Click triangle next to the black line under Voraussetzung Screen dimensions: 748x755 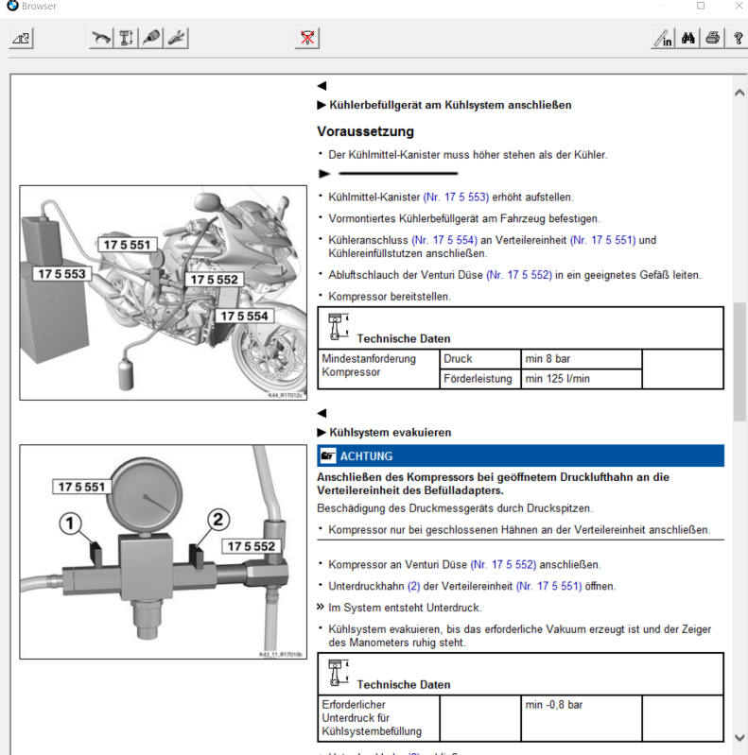coord(324,174)
